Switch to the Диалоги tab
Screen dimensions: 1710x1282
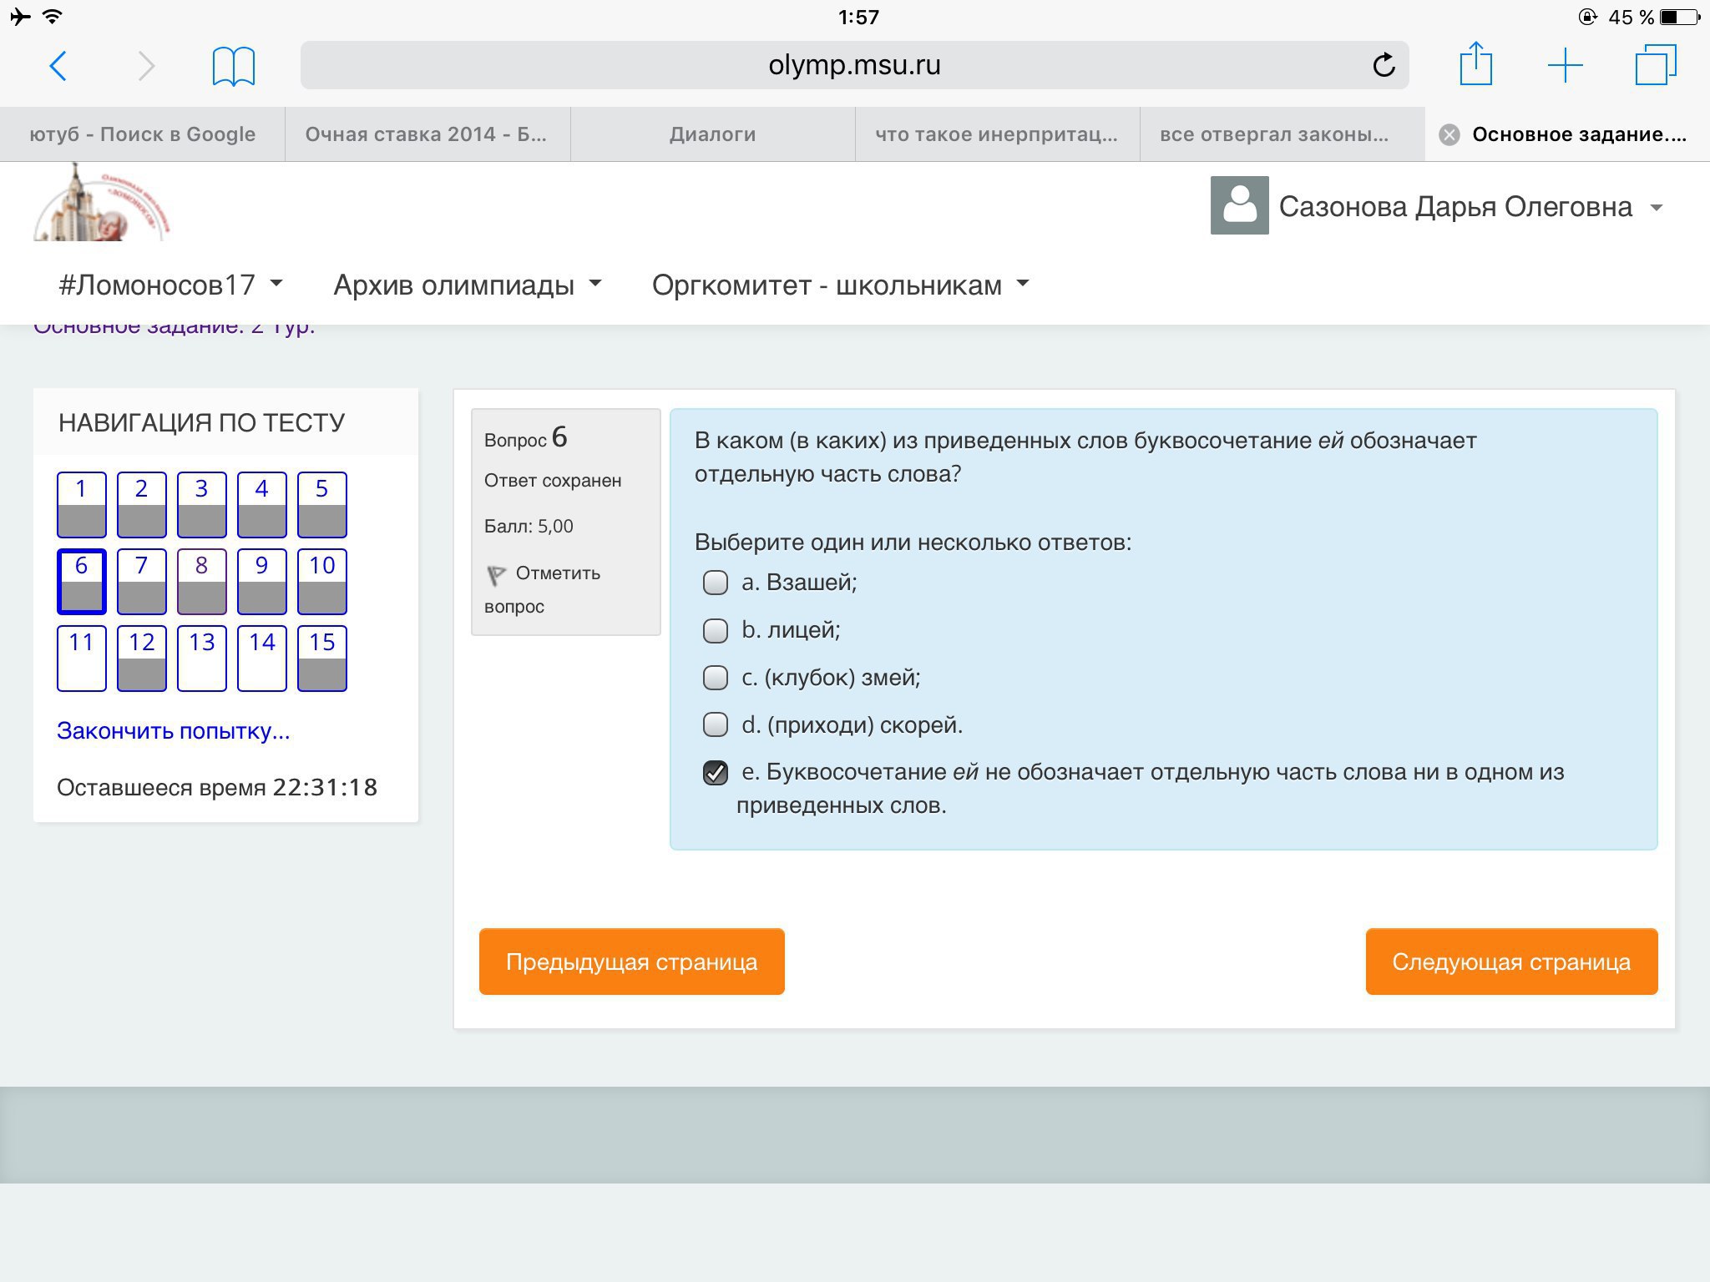coord(712,134)
